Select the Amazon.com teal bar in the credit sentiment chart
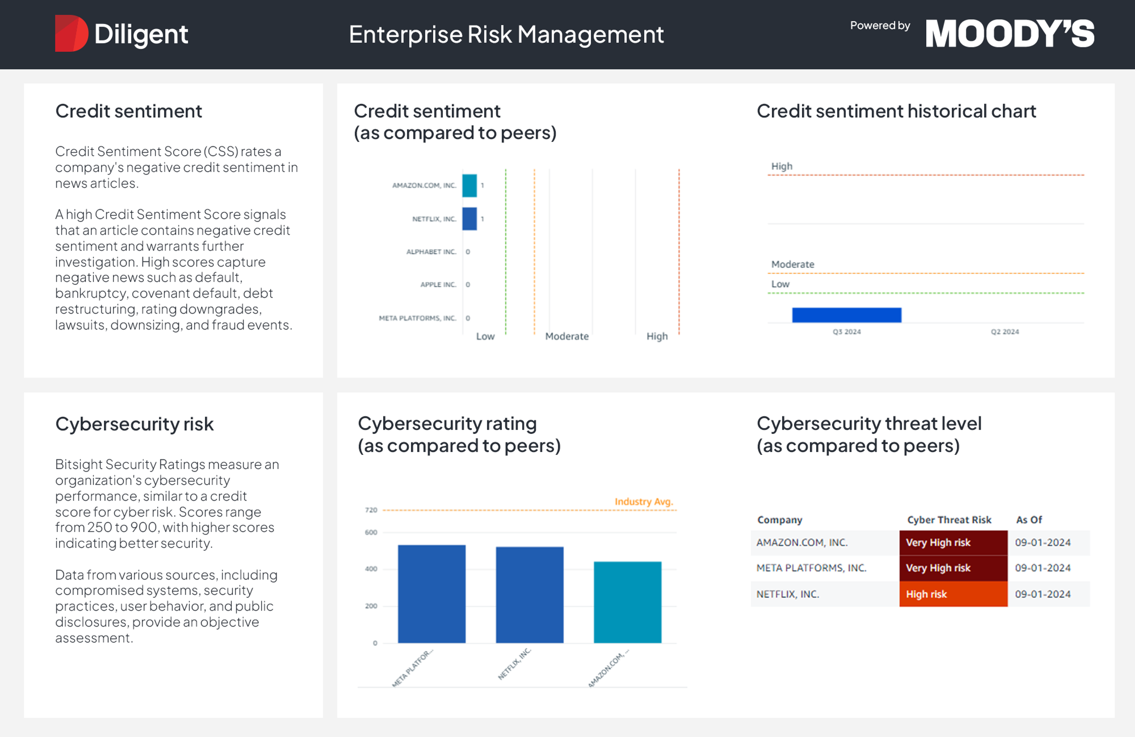 point(469,186)
